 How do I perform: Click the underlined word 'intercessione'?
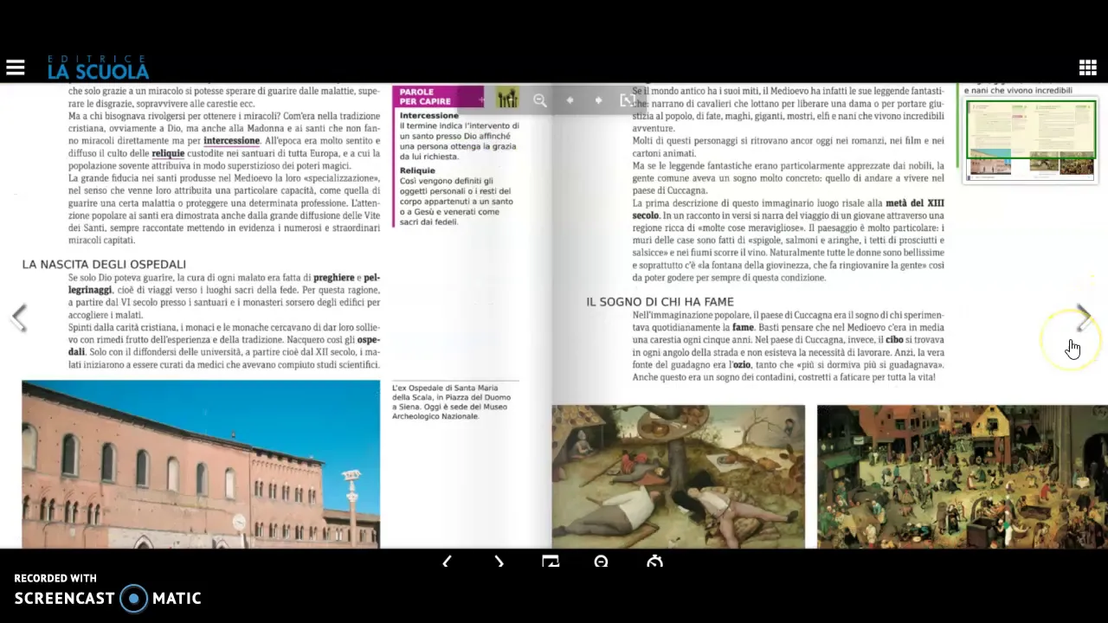click(231, 140)
